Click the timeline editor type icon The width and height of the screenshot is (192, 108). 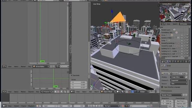[x=4, y=106]
